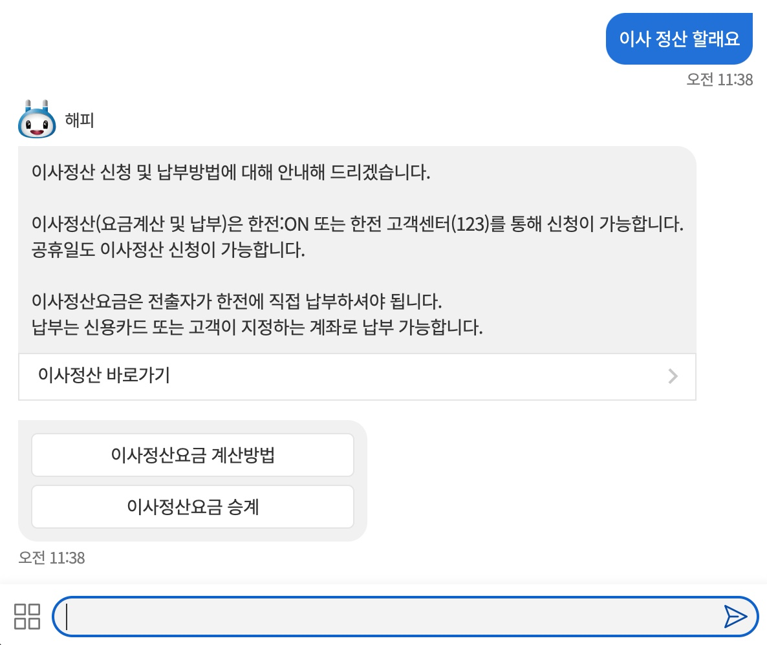Screen dimensions: 767x645
Task: Select 이사정산요금 계산방법 quick reply
Action: coord(192,454)
